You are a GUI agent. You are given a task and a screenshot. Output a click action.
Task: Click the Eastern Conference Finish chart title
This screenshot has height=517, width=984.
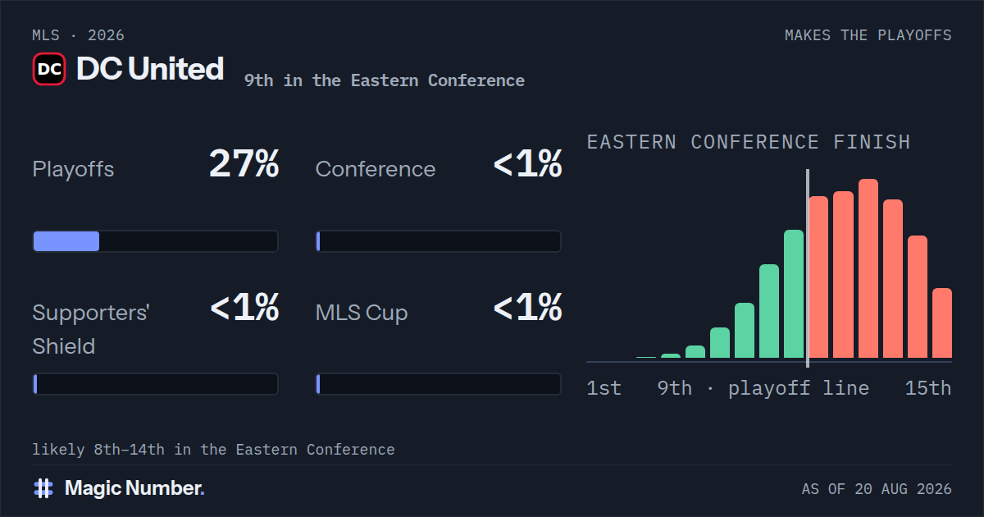pyautogui.click(x=749, y=142)
